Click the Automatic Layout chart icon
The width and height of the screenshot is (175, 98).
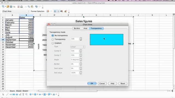[x=66, y=11]
